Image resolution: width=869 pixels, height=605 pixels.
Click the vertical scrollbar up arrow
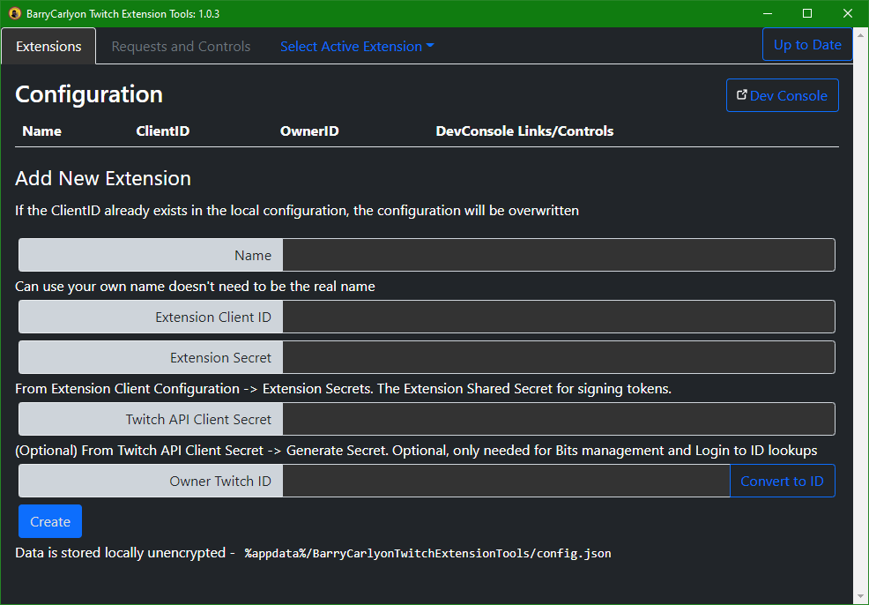click(861, 35)
